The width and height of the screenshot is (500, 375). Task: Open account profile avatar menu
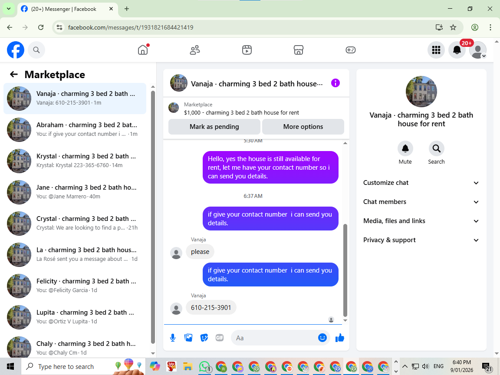pos(478,50)
